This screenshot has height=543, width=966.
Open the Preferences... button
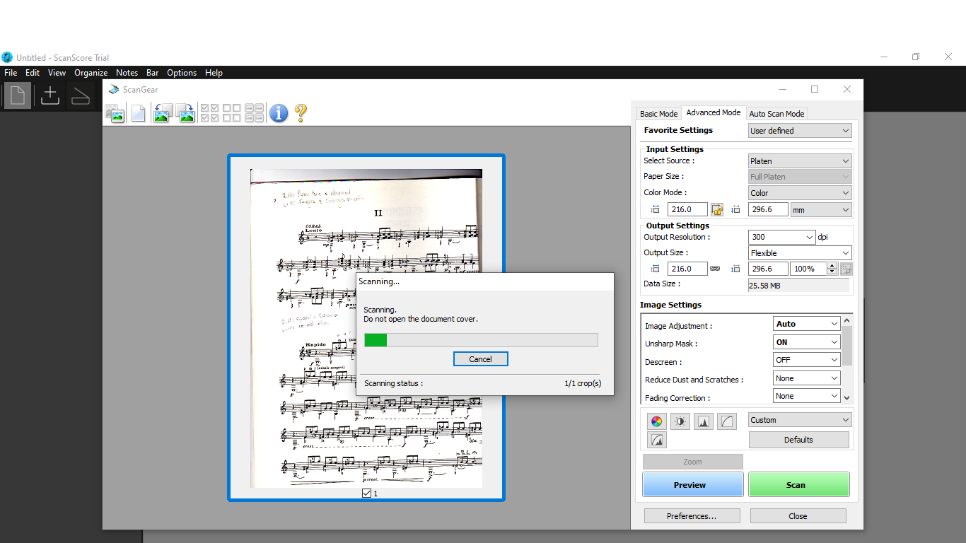click(692, 516)
